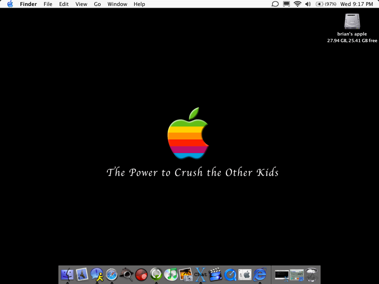Open the X Chat application in Dock
379x284 pixels.
pos(201,275)
